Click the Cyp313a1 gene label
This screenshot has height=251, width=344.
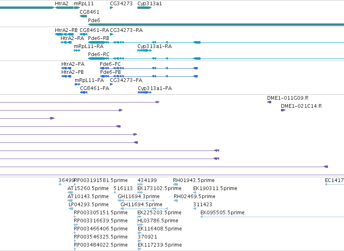(x=150, y=4)
